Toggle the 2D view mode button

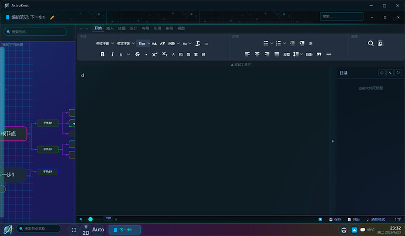pyautogui.click(x=86, y=230)
